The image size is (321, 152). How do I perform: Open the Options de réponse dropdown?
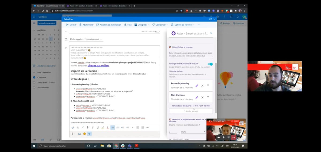click(183, 25)
